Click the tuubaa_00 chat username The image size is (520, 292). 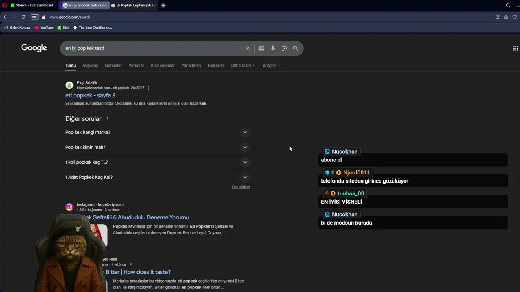coord(351,193)
